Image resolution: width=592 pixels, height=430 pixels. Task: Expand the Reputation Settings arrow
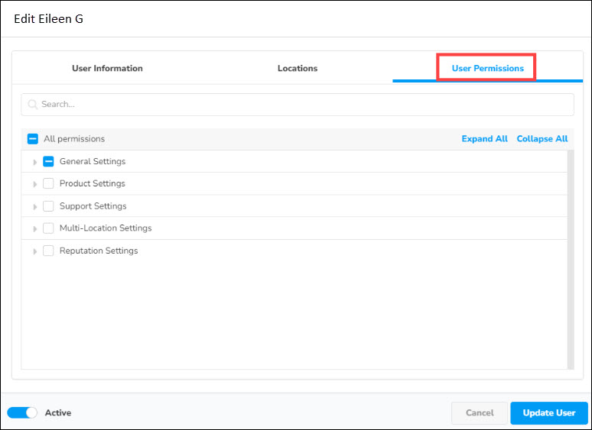35,251
